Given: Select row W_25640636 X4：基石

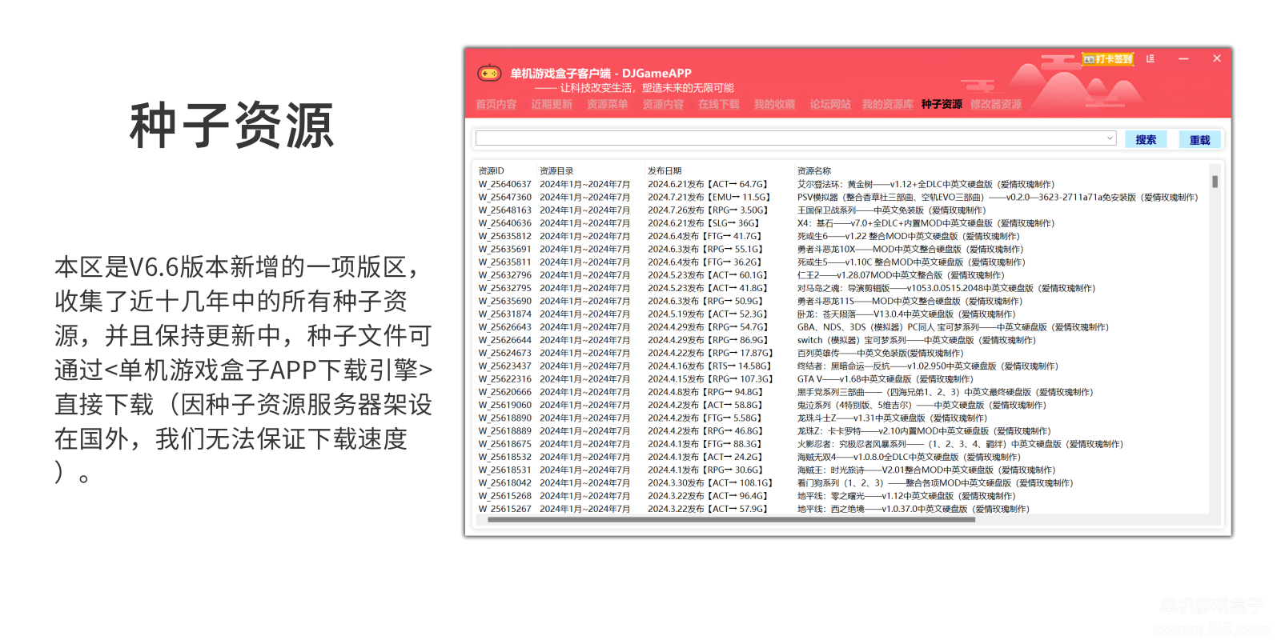Looking at the screenshot, I should pos(843,223).
